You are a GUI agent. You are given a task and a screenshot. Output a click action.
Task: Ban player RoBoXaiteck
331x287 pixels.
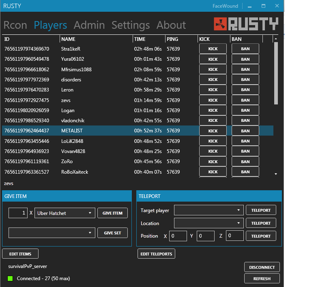(x=245, y=172)
